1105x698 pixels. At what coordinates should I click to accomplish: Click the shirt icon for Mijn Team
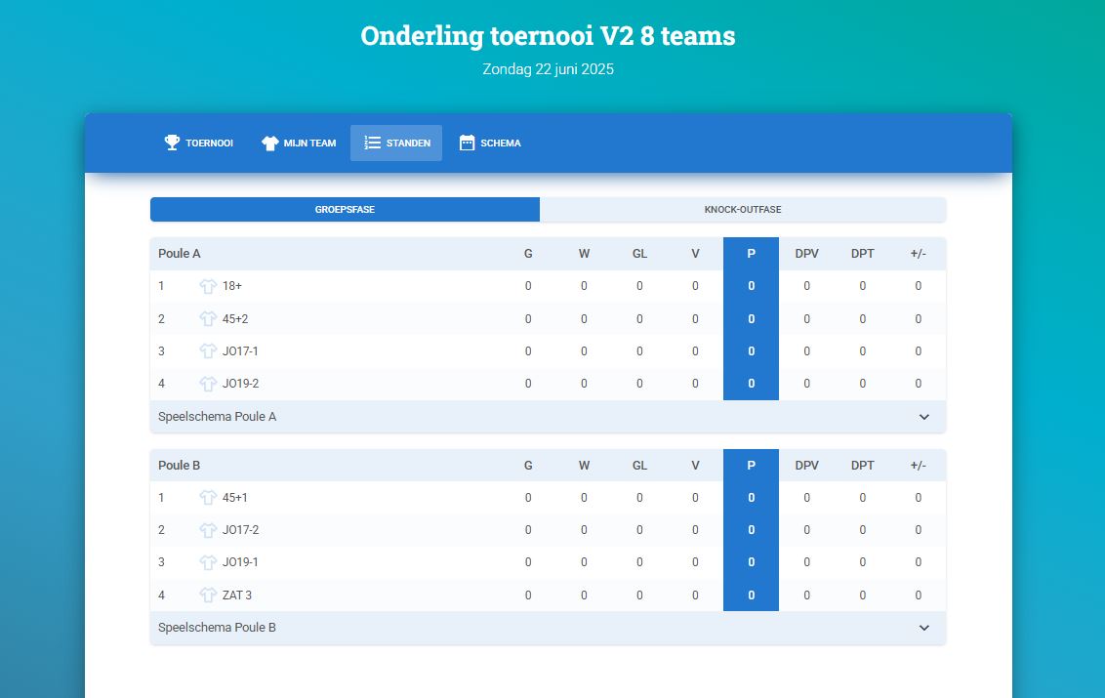point(270,143)
